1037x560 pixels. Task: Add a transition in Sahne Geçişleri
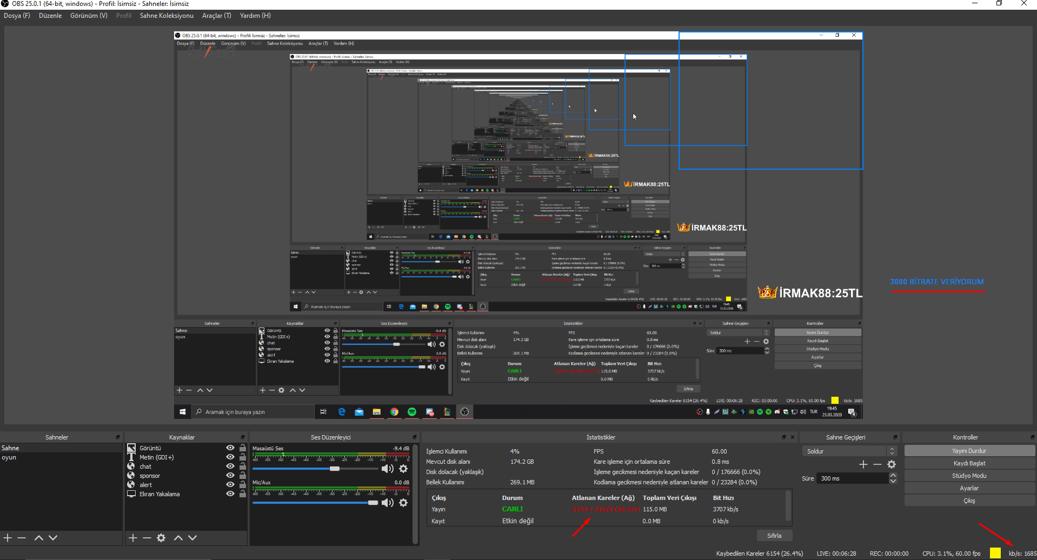coord(863,464)
